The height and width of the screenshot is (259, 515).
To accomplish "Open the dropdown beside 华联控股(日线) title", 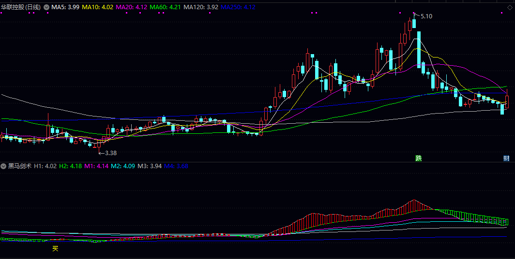I will [46, 7].
